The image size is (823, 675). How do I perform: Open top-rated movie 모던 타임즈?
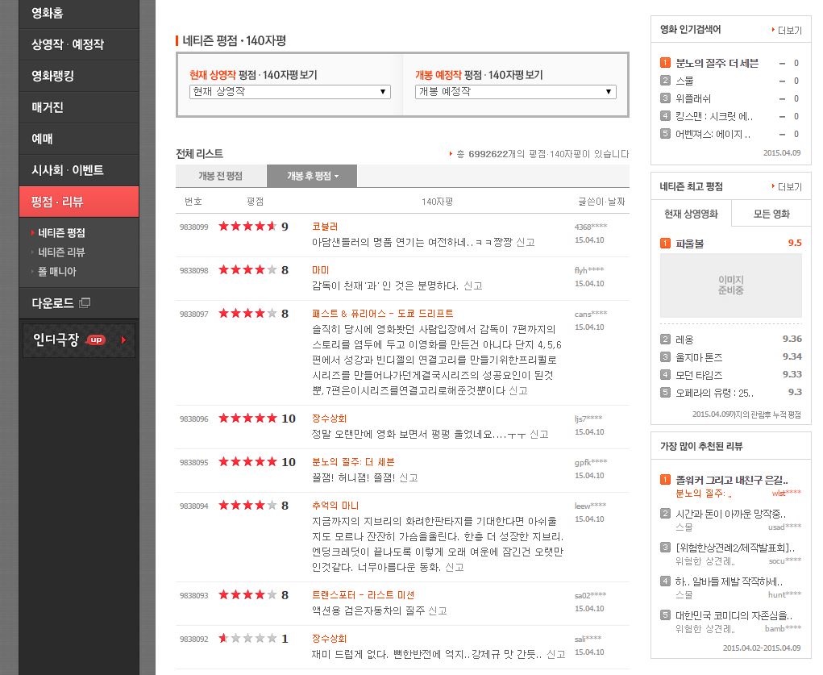point(699,375)
